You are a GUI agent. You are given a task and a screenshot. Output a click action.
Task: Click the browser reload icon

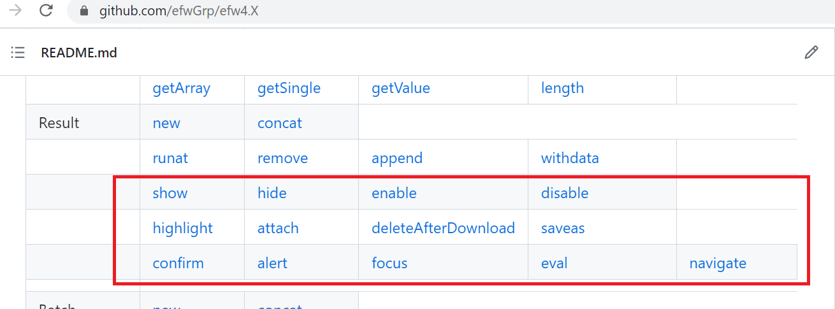pyautogui.click(x=46, y=11)
